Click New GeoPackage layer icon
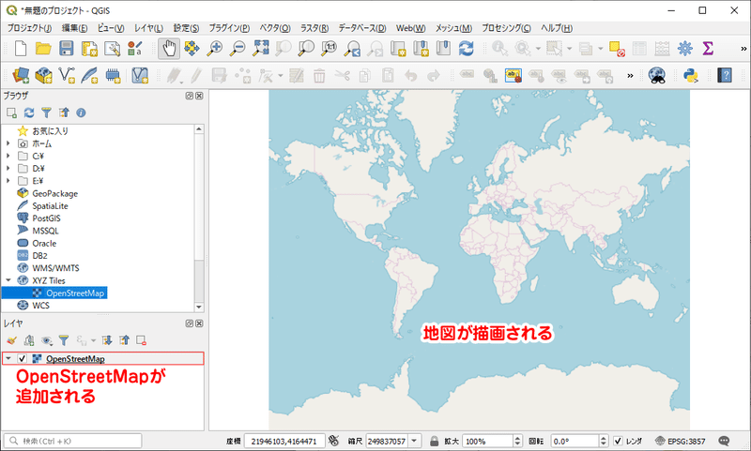 43,75
